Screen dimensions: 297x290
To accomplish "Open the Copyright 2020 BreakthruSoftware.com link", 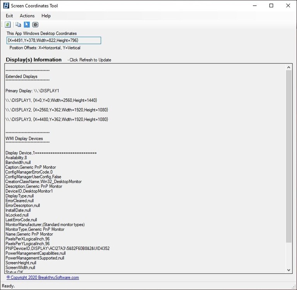I will pos(43,278).
